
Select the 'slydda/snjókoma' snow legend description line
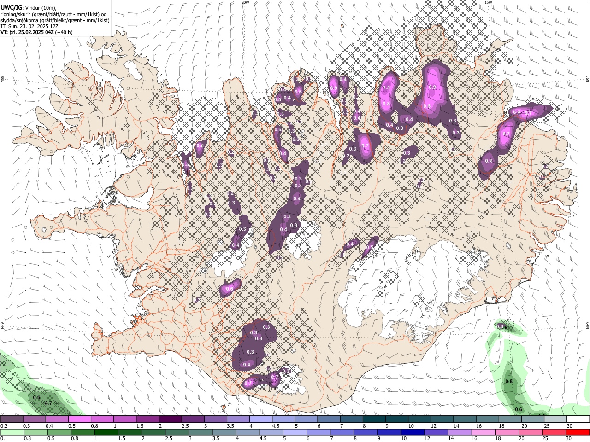click(55, 20)
